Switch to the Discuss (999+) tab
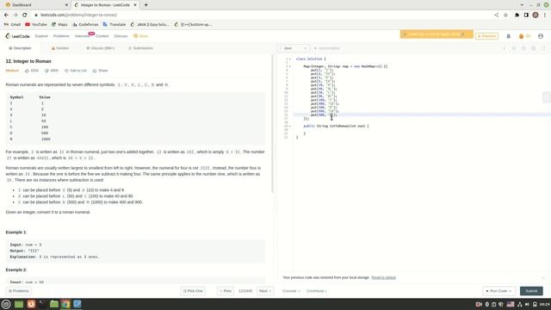Screen dimensions: 551x310 (x=101, y=48)
